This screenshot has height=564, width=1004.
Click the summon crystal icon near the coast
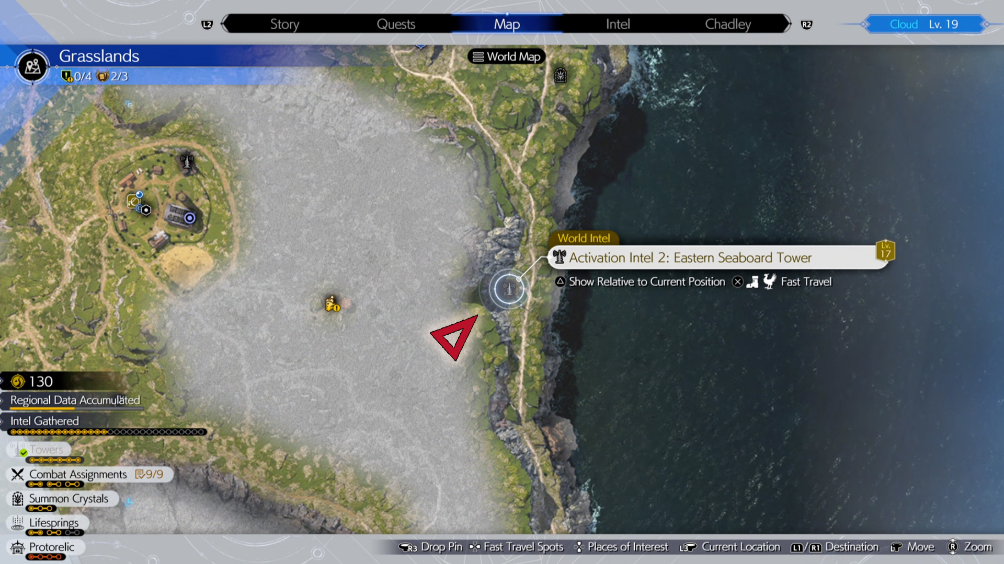(560, 76)
